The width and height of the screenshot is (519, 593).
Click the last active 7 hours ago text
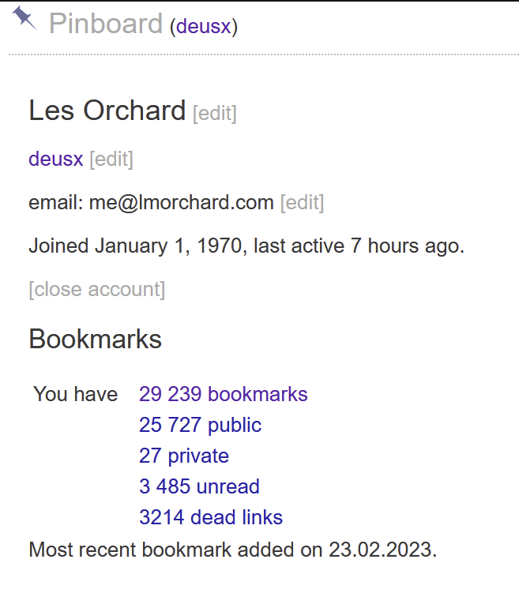click(x=359, y=246)
